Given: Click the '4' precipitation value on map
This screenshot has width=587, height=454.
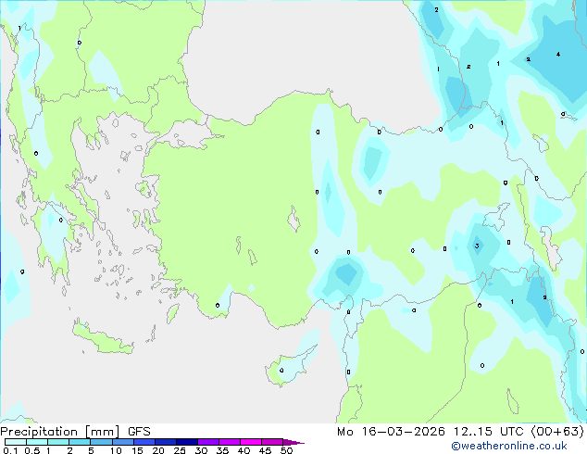Looking at the screenshot, I should point(557,55).
